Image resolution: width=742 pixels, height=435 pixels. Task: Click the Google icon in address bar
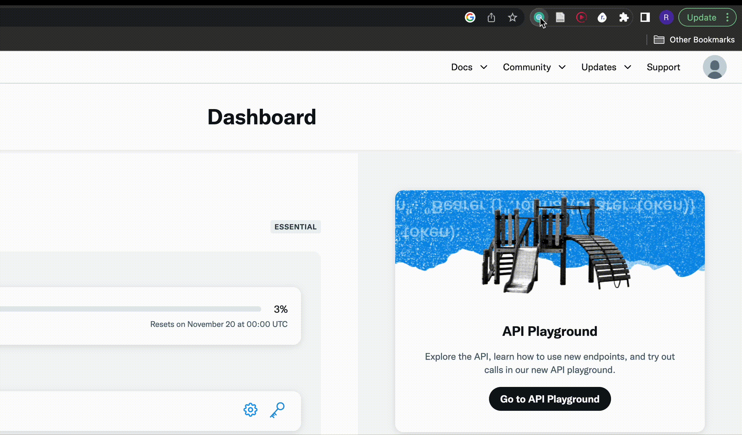click(470, 17)
